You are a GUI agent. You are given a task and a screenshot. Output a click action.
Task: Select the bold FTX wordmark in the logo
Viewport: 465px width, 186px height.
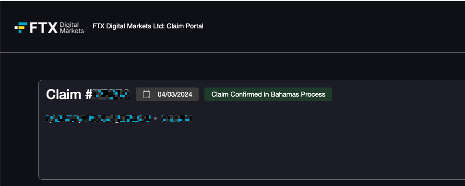(43, 27)
